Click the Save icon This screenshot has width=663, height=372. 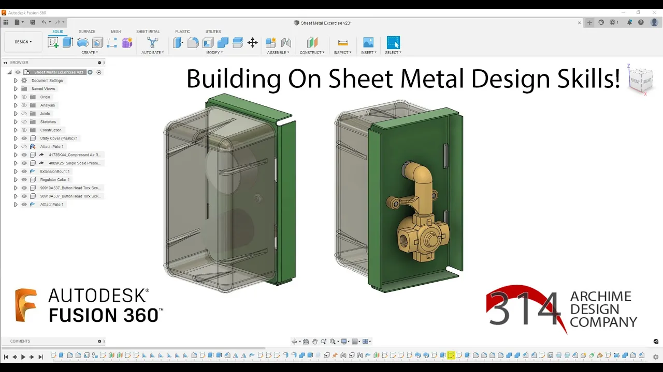(x=33, y=22)
